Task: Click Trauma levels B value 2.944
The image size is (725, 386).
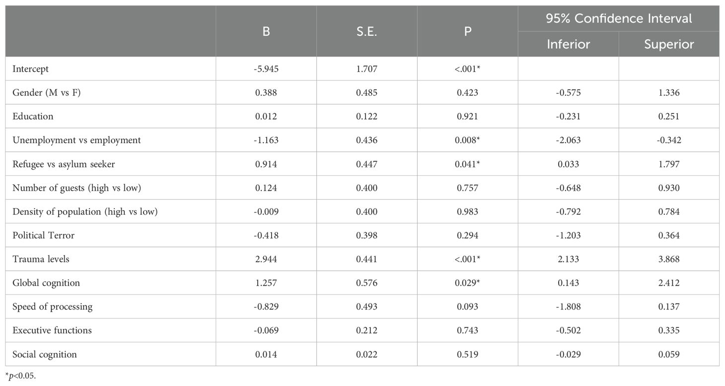Action: (266, 259)
